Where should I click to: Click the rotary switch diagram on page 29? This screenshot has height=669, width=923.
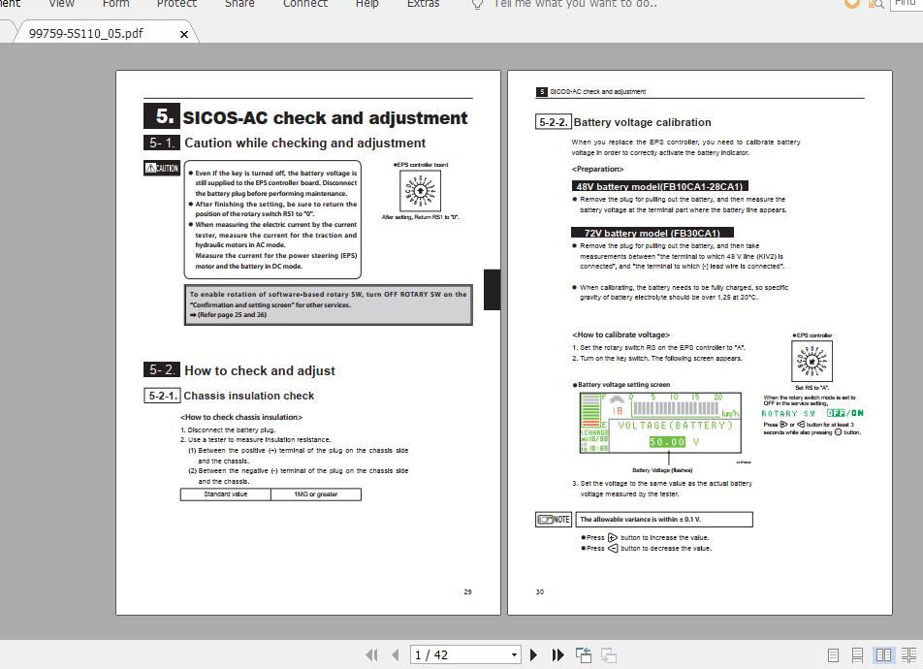(x=421, y=191)
